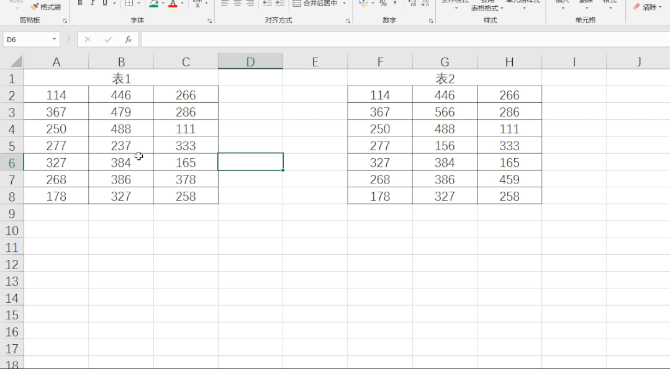The image size is (670, 369).
Task: Click the decrease decimal icon
Action: 425,4
